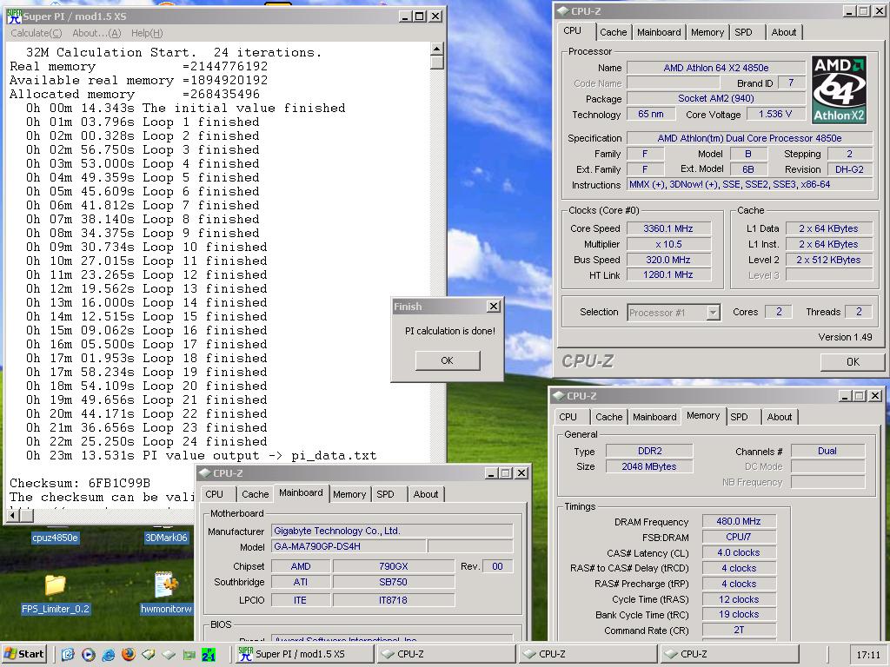Click the Revision value DH-G2
Viewport: 890px width, 667px height.
[x=849, y=169]
